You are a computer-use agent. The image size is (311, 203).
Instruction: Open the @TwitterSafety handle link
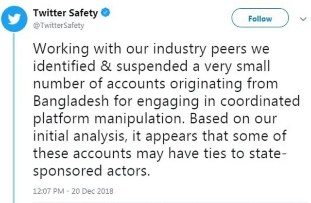click(x=60, y=25)
